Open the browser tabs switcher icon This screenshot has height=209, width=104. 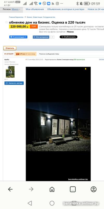pos(73,189)
